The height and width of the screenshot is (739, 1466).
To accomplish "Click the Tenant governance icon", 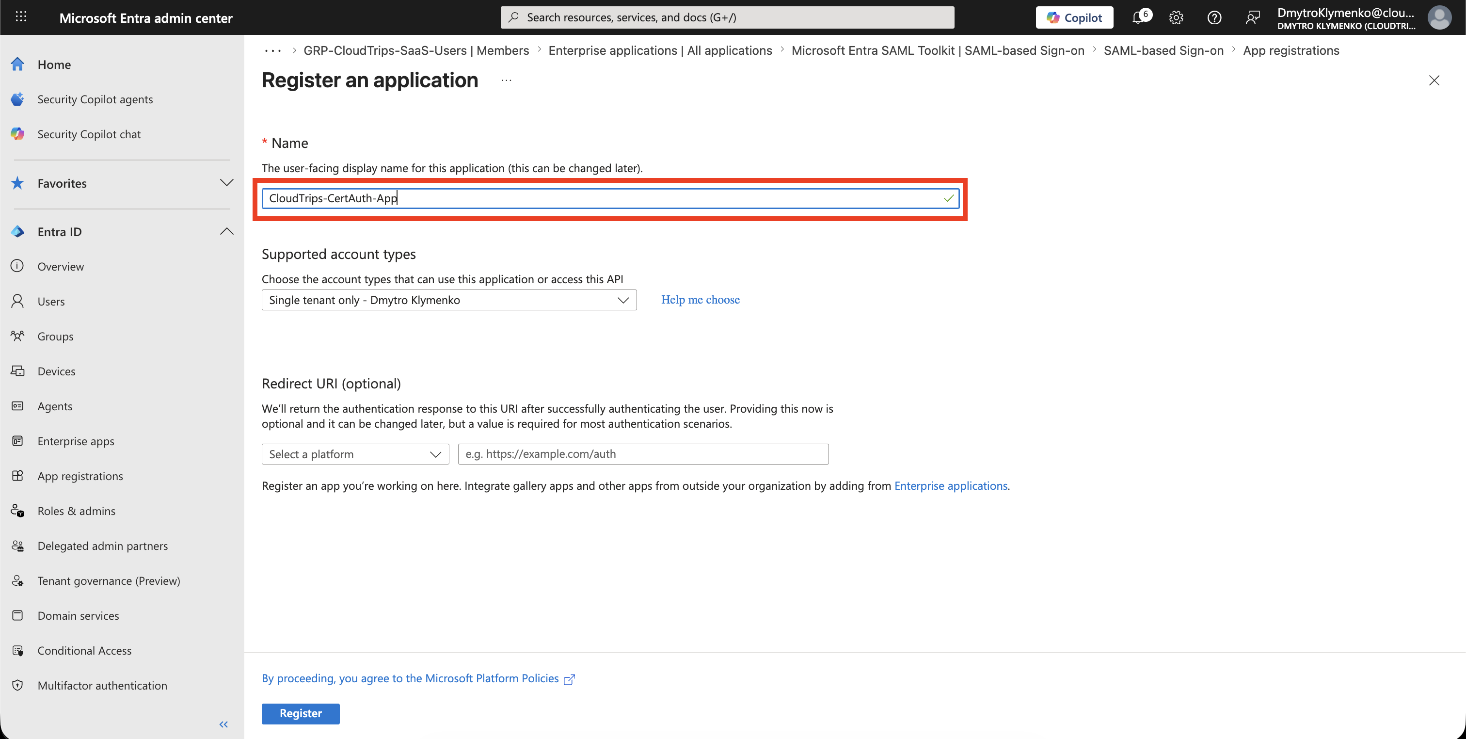I will click(x=17, y=580).
